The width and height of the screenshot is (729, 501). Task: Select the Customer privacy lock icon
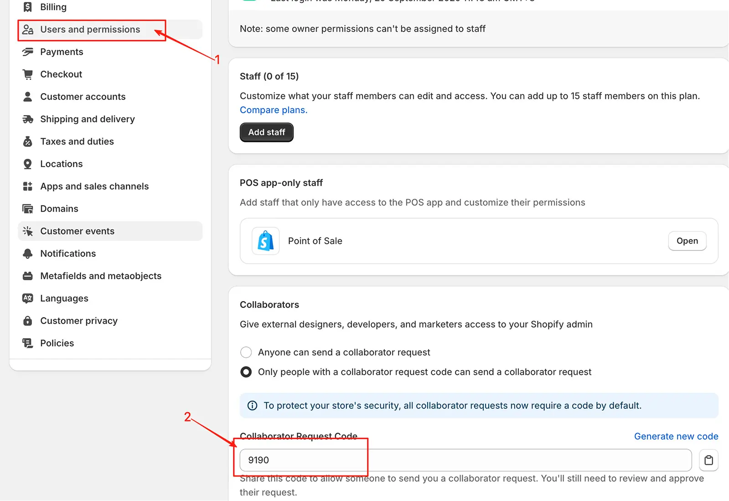pyautogui.click(x=27, y=320)
